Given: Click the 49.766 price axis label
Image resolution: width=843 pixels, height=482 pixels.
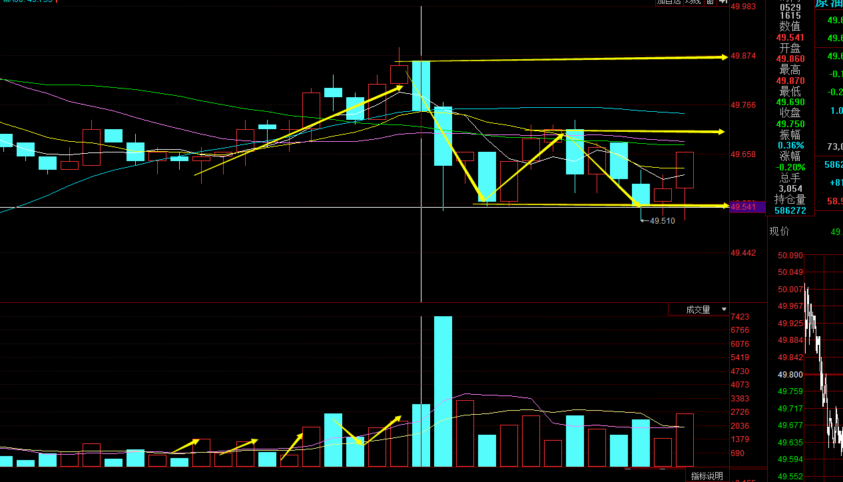Looking at the screenshot, I should point(743,105).
